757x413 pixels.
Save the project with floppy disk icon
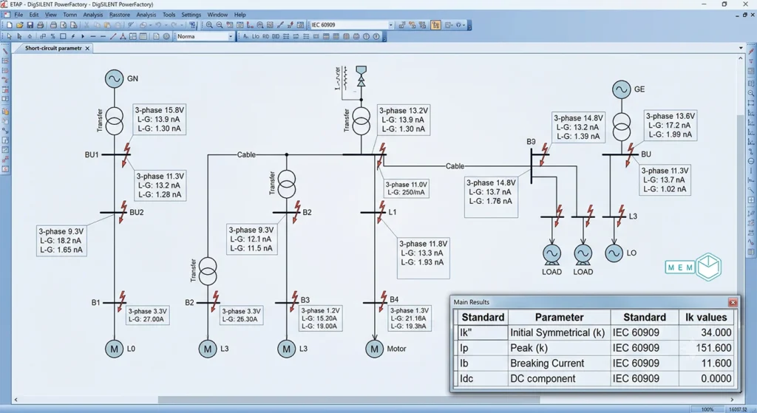coord(30,25)
